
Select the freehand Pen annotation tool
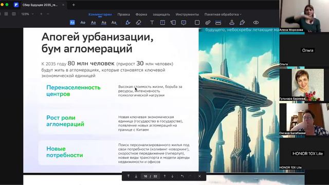(x=128, y=23)
